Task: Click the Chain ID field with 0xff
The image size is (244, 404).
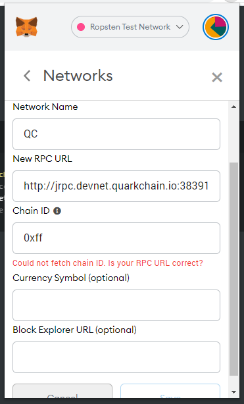Action: [x=116, y=238]
